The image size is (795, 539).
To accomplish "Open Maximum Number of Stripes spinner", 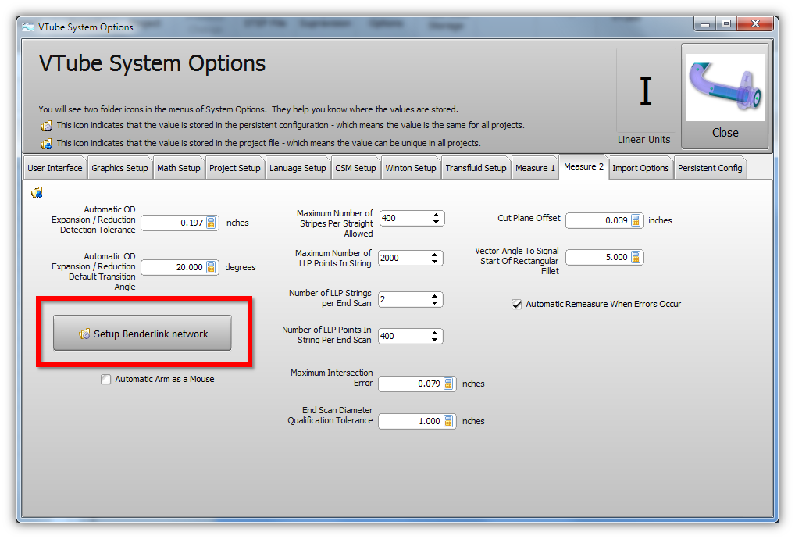I will click(x=436, y=219).
